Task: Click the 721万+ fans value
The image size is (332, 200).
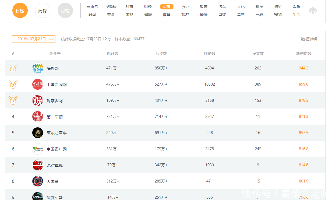Action: point(113,117)
